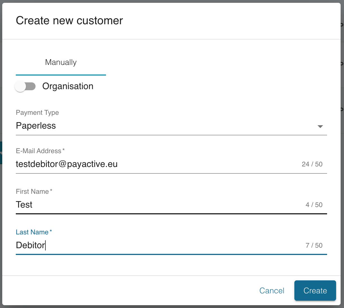
Task: Click the Payment Type field label
Action: point(37,113)
